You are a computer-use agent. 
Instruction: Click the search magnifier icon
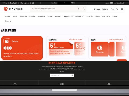pyautogui.click(x=84, y=9)
